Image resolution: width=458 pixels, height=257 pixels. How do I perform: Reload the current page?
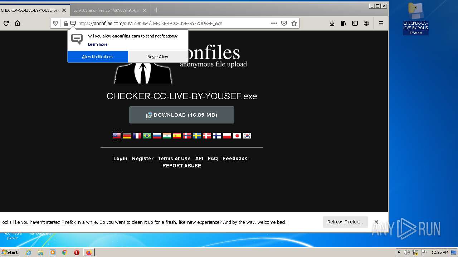coord(6,23)
